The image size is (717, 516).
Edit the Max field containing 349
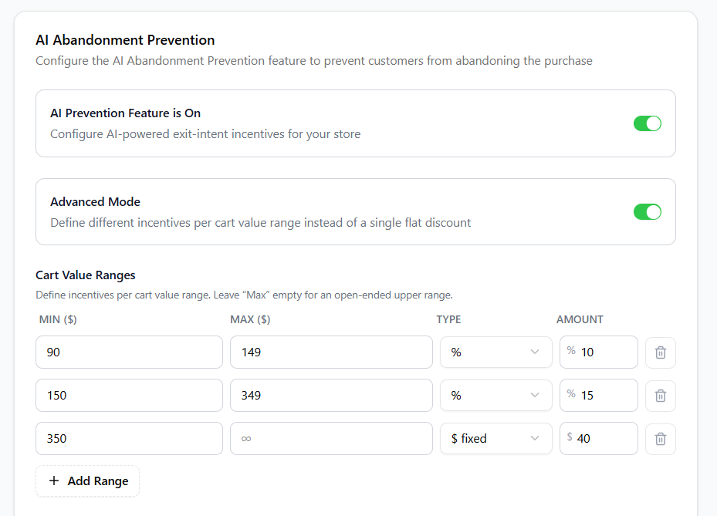332,396
